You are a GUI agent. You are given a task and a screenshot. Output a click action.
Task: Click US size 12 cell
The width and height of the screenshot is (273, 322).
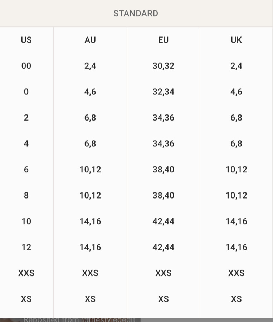tap(26, 247)
